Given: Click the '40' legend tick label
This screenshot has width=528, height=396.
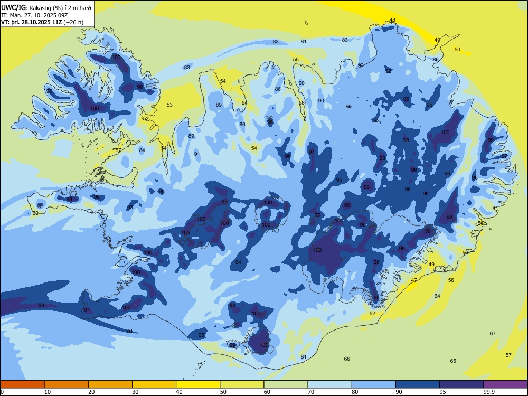Looking at the screenshot, I should click(179, 392).
